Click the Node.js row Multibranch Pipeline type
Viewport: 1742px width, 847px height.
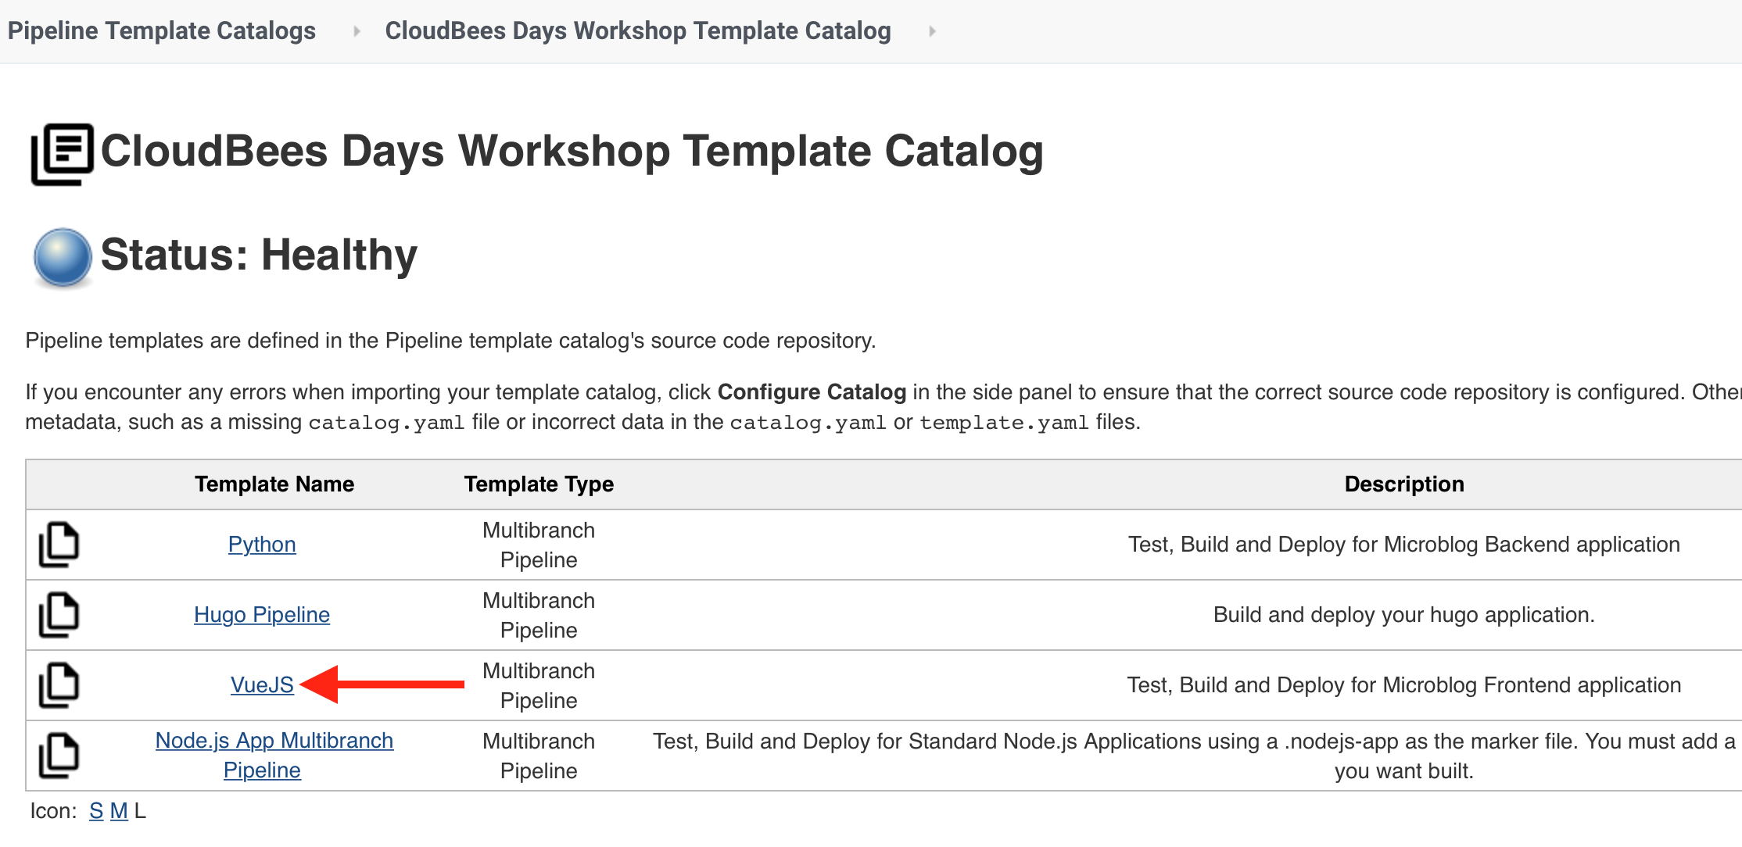pyautogui.click(x=539, y=756)
